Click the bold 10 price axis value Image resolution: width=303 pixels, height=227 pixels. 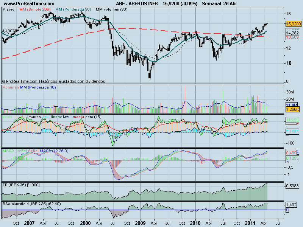[289, 63]
